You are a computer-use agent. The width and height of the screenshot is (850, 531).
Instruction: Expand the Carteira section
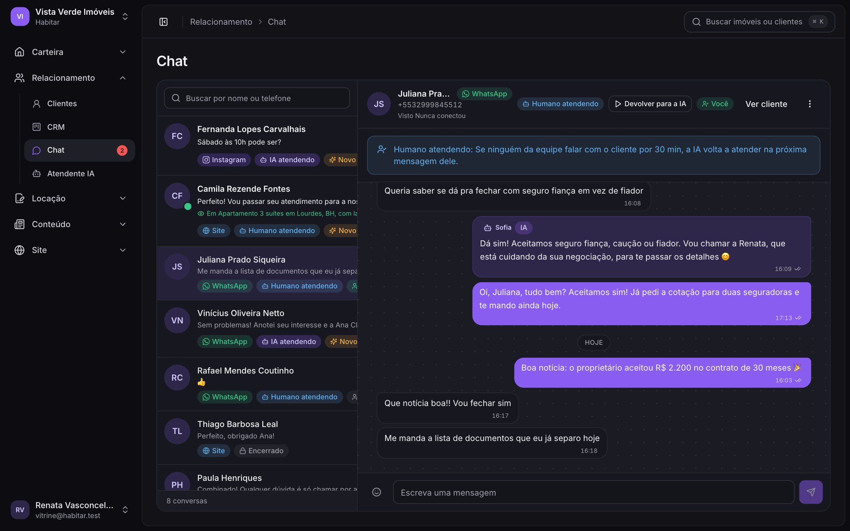[71, 52]
